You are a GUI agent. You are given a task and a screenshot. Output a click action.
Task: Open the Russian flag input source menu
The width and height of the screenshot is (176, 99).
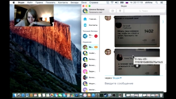coord(127,2)
